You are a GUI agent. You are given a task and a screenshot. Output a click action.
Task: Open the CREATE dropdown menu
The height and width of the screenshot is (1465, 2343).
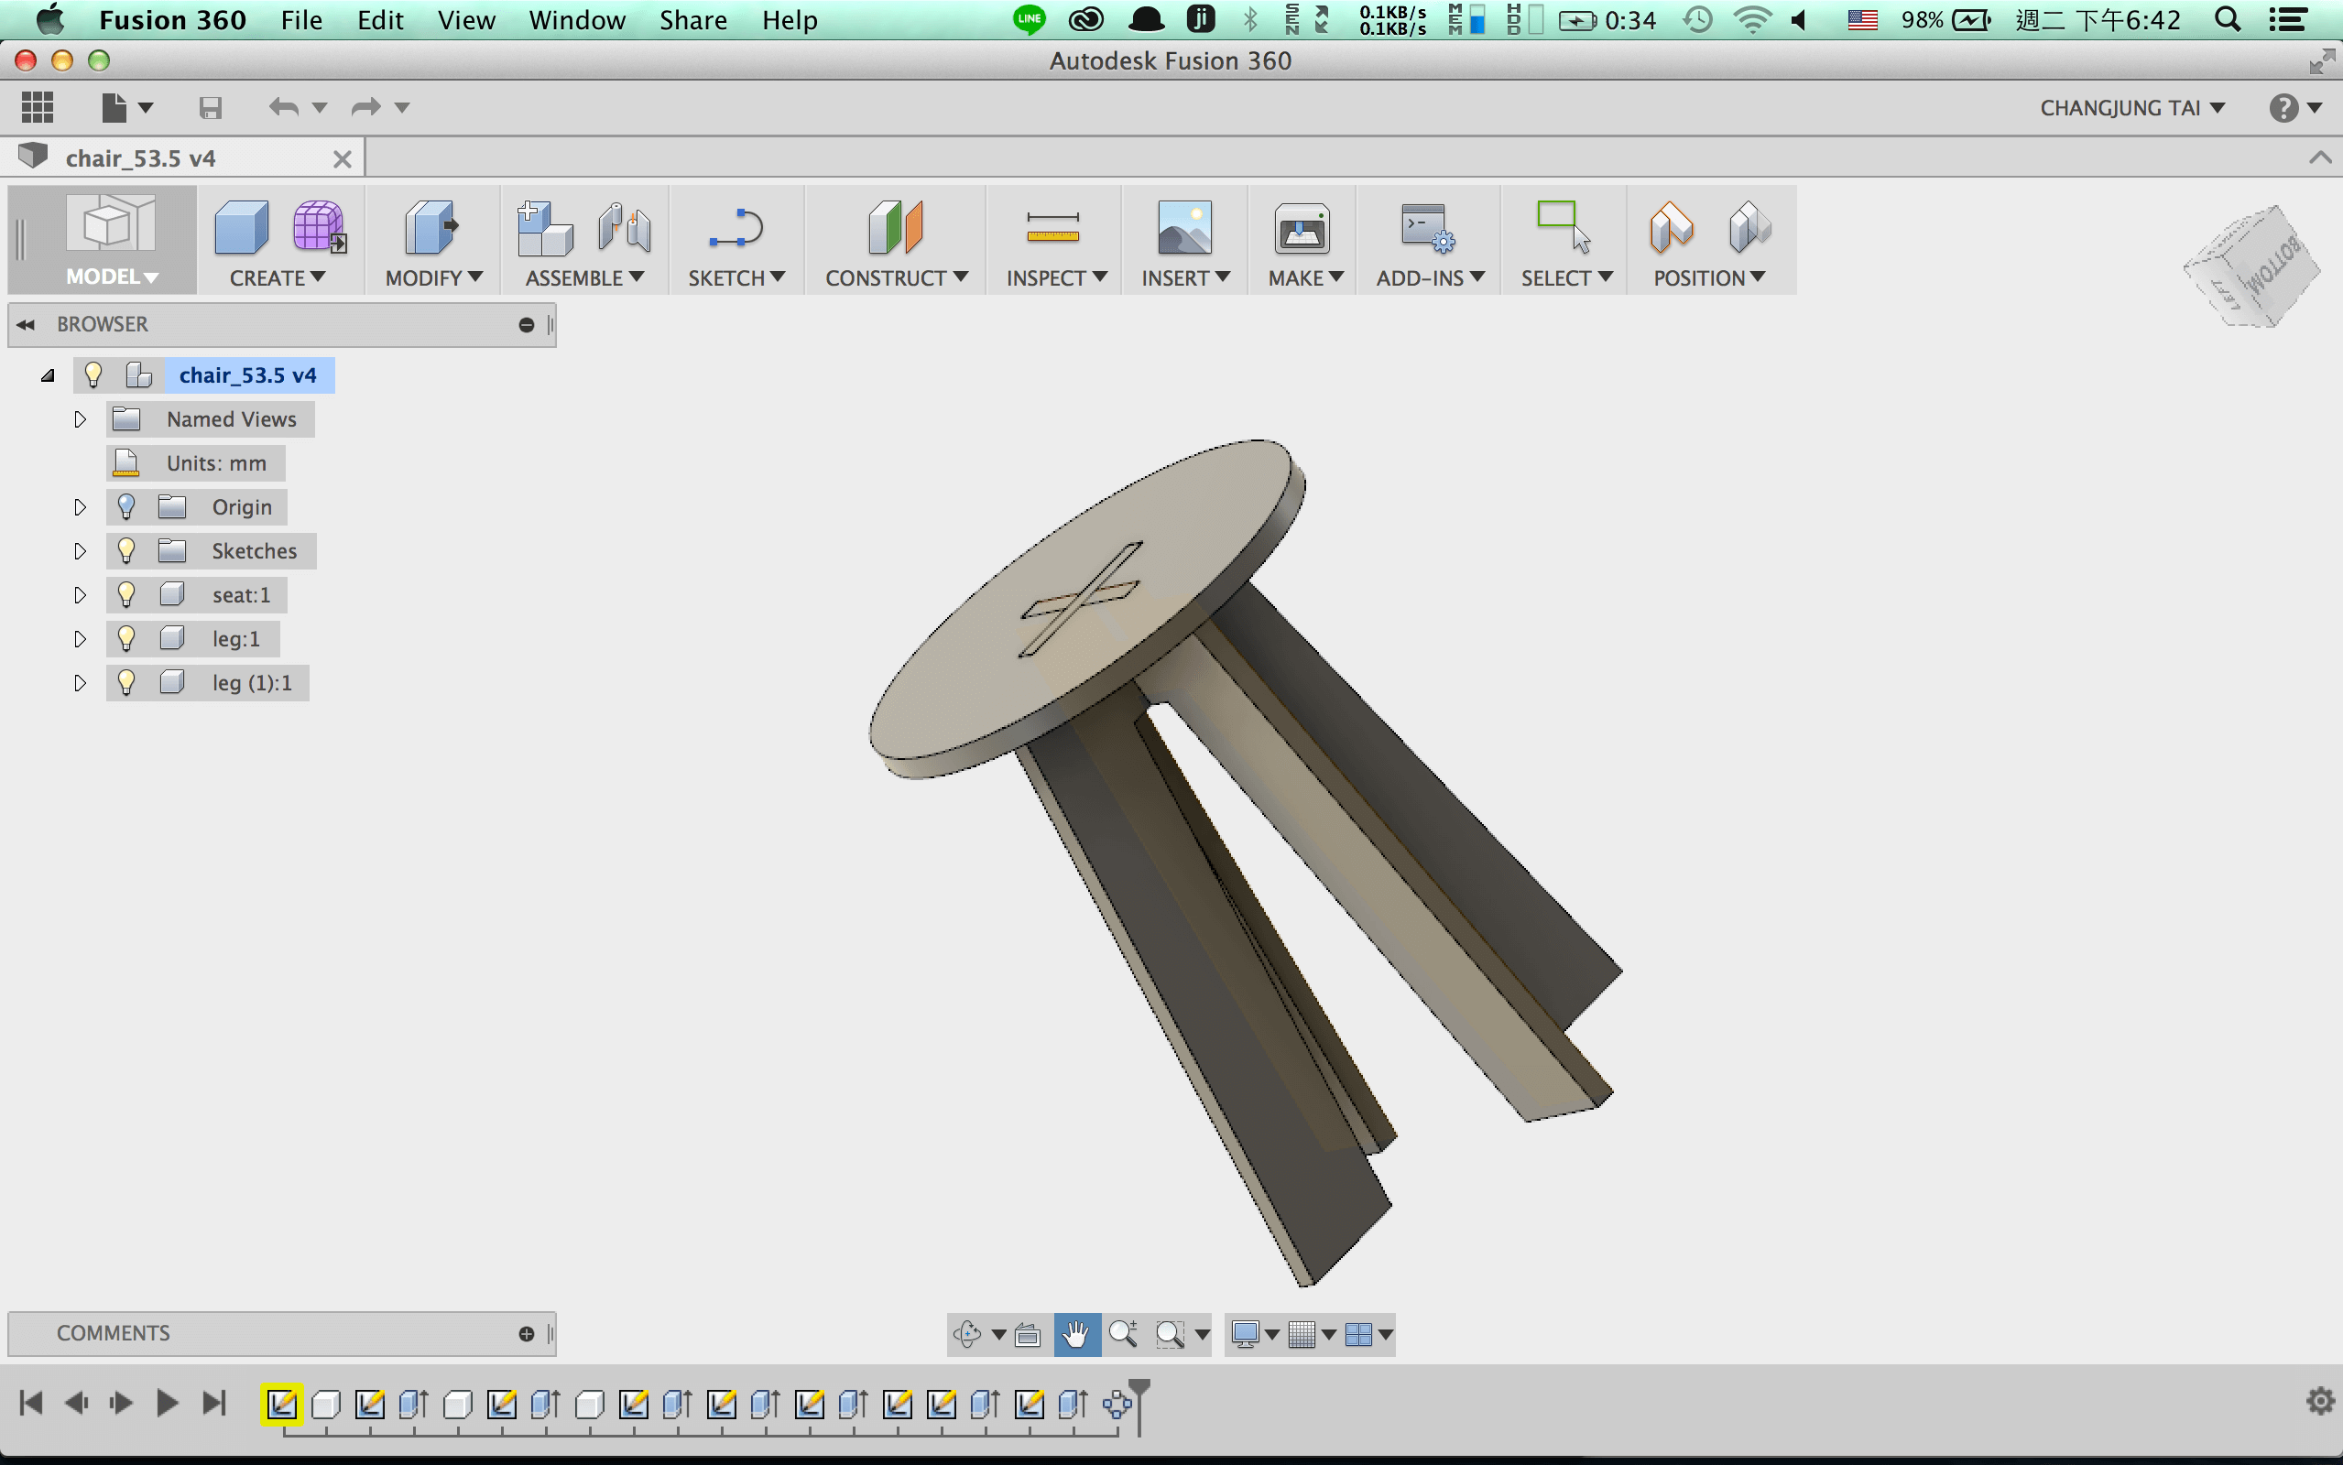point(278,278)
